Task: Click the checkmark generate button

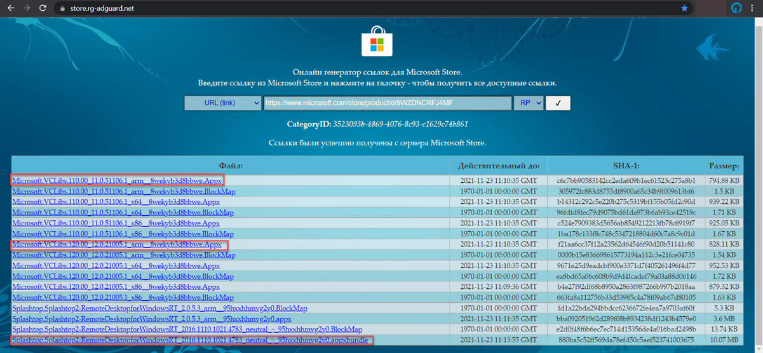Action: 558,103
